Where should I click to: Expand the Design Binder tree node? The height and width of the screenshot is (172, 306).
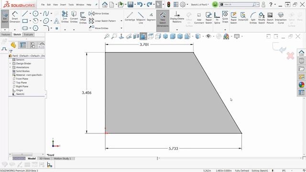[x=10, y=64]
